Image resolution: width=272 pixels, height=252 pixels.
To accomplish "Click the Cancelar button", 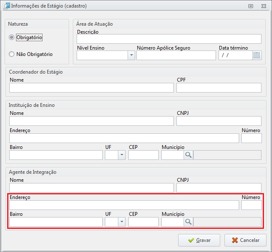I will (245, 240).
